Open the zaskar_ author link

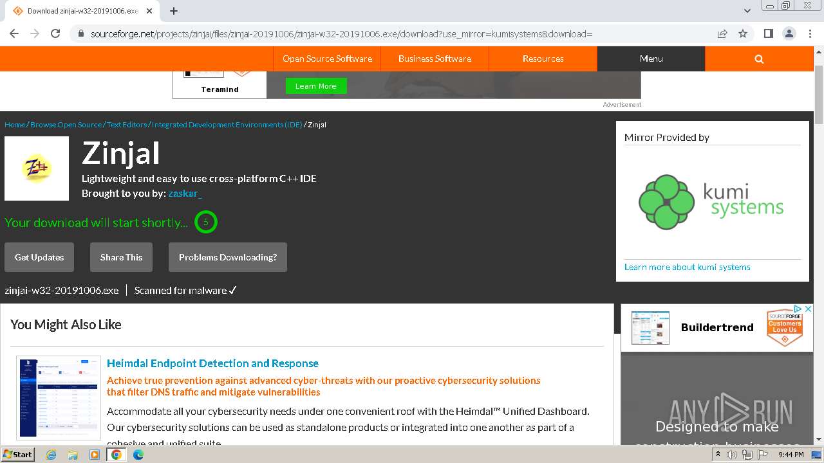(x=185, y=194)
